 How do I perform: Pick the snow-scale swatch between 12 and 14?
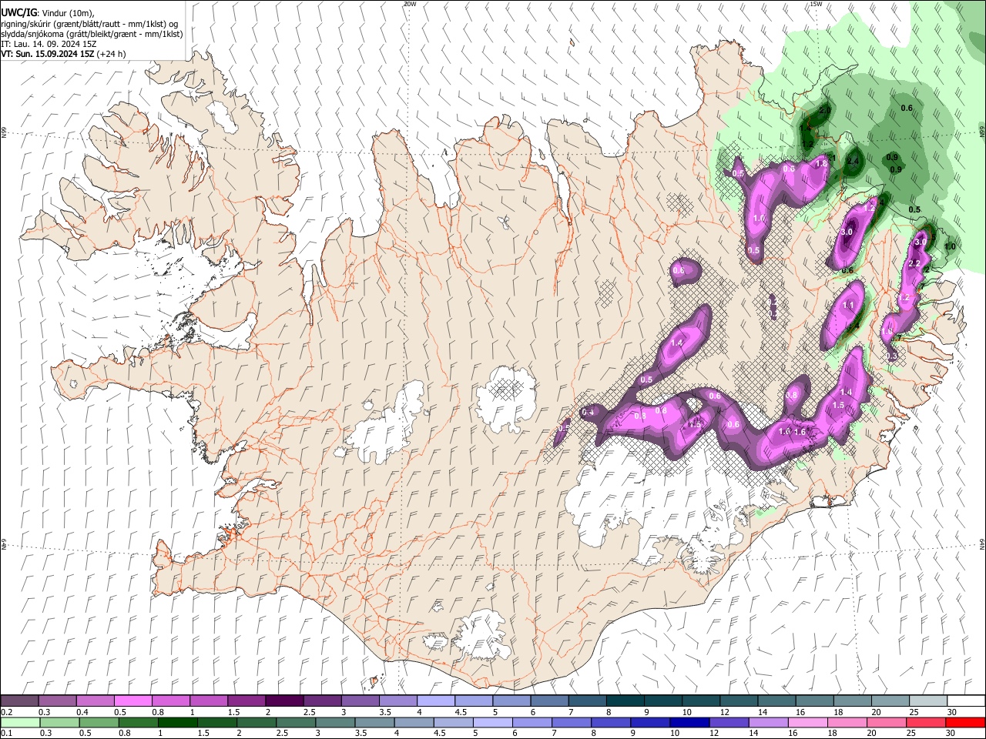point(738,701)
